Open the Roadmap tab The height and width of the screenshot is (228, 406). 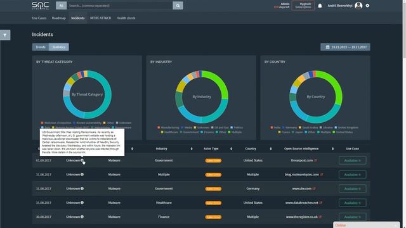click(x=59, y=18)
